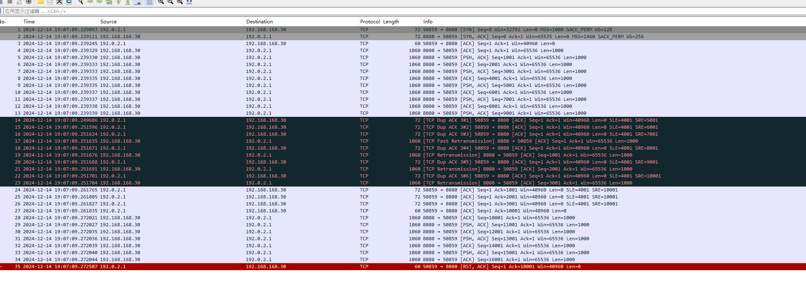Select packet 26 Ack=3001 row
Viewport: 806px width, 305px height.
[403, 204]
